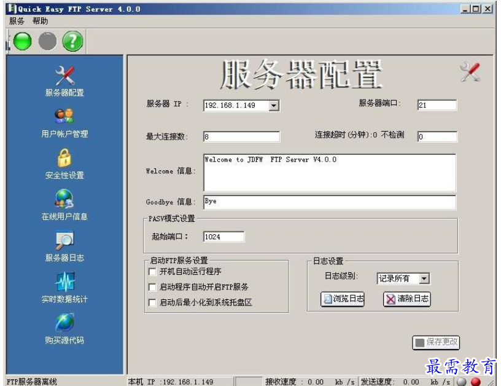Click the 起始端口 input field
Viewport: 501px width, 386px height.
[223, 237]
